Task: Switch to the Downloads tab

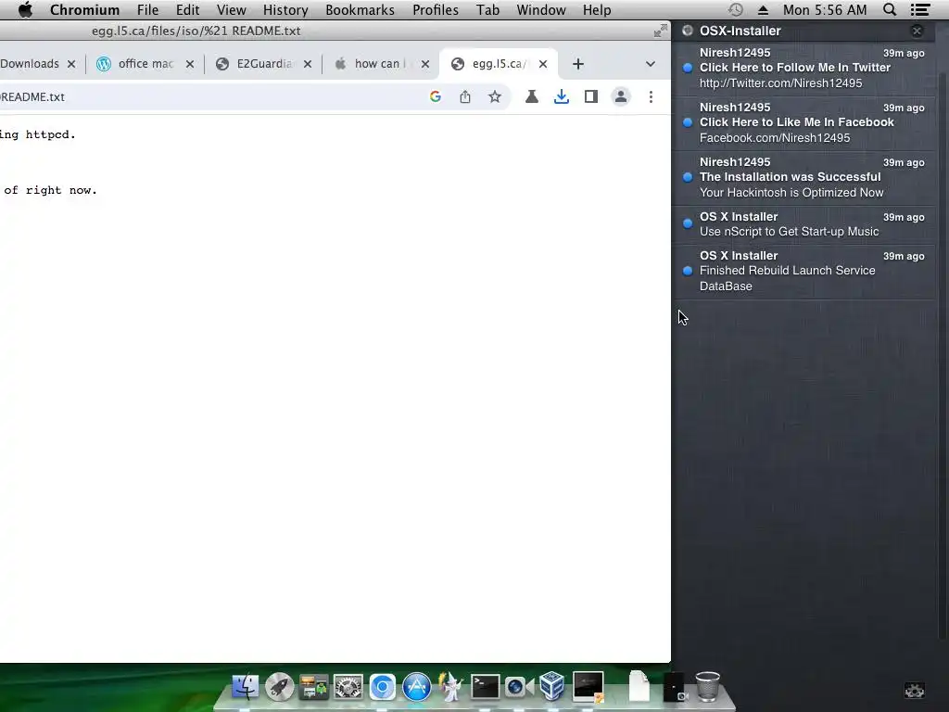Action: click(31, 64)
